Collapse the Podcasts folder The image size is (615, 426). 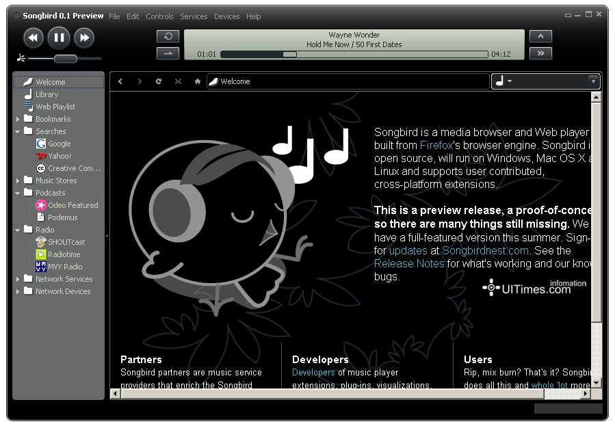pos(18,194)
